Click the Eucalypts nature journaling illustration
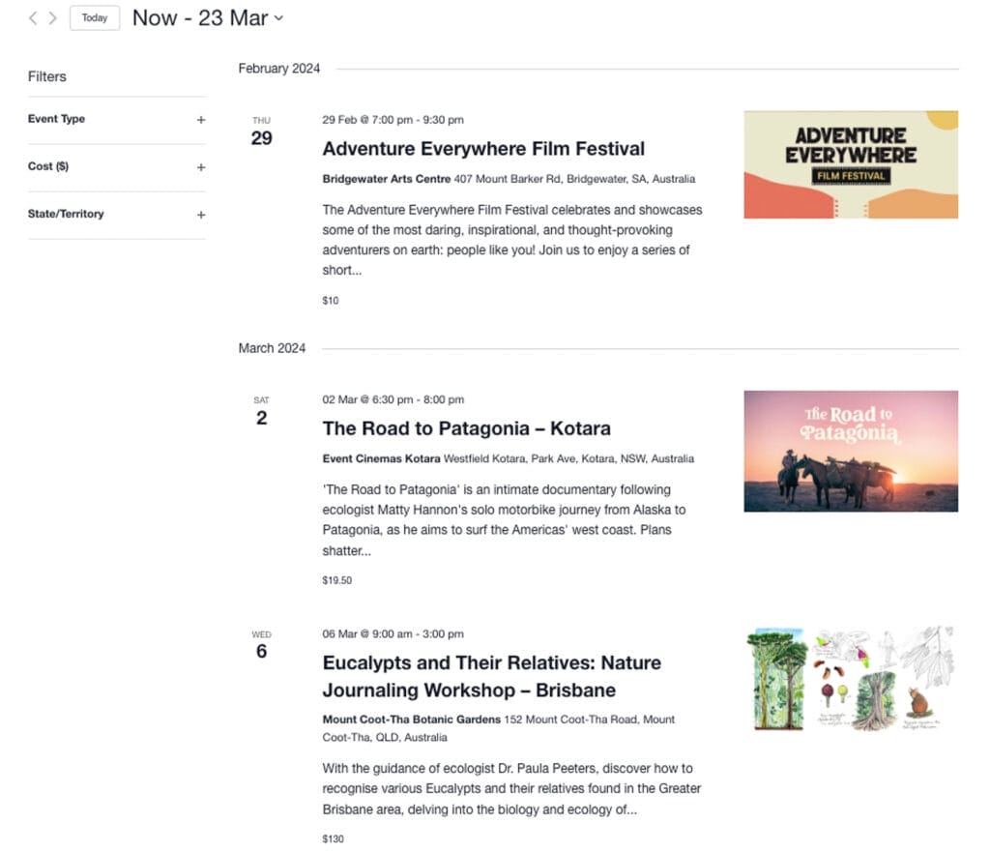 point(850,678)
